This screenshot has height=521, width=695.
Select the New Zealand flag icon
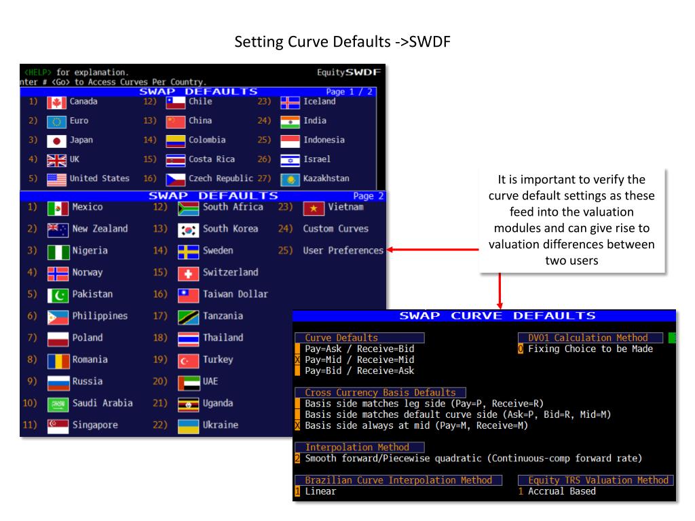tap(58, 231)
